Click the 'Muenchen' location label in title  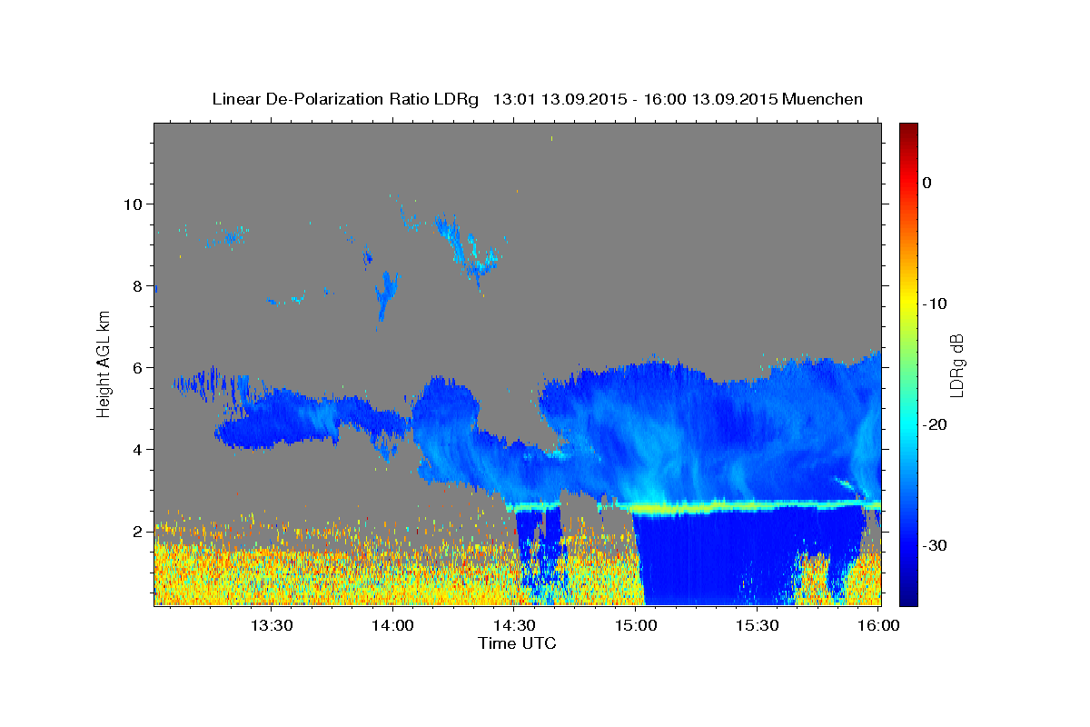pyautogui.click(x=823, y=99)
